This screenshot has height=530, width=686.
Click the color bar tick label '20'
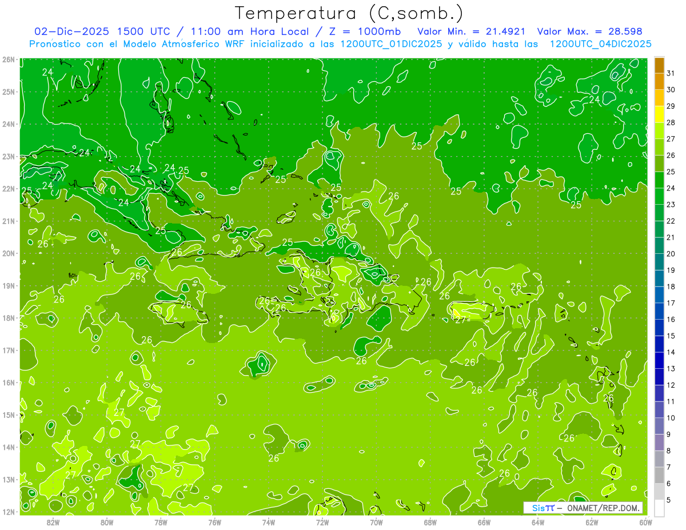point(671,254)
